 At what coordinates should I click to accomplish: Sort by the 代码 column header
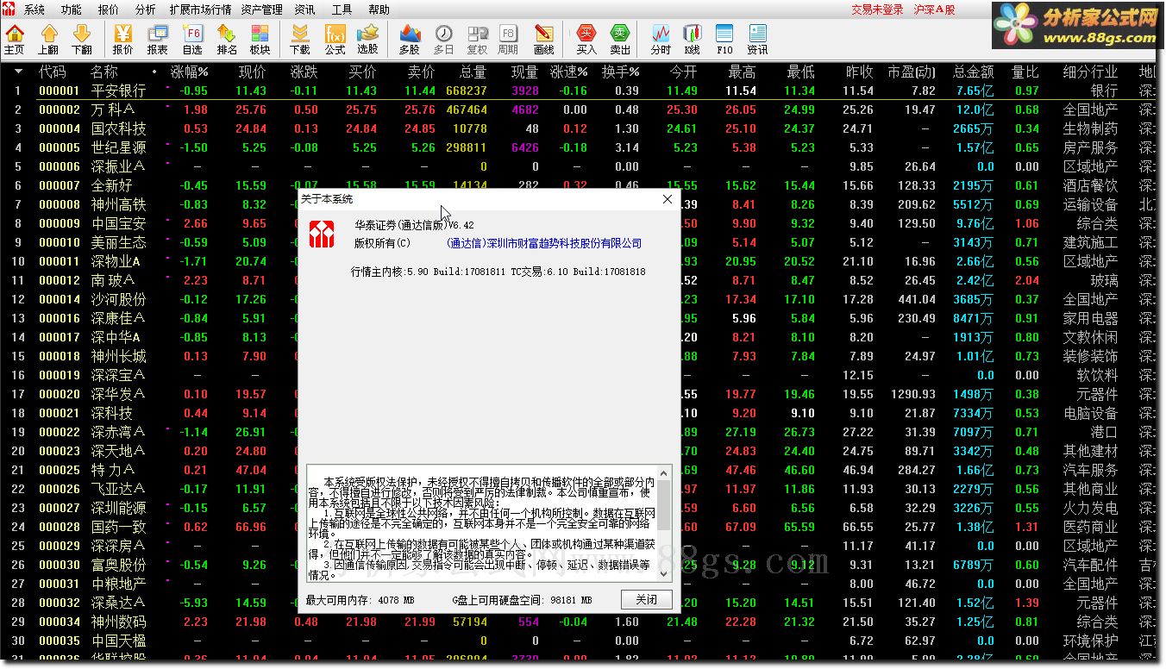pos(53,72)
